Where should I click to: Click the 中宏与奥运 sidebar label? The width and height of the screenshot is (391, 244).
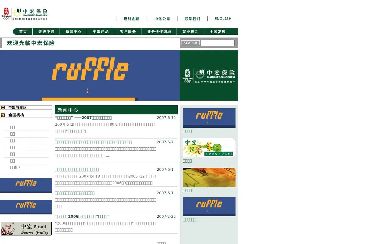pos(17,108)
